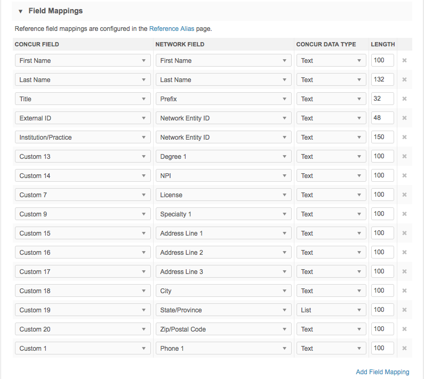Delete the Custom 1 Phone 1 row
Viewport: 424px width, 379px height.
pos(404,349)
